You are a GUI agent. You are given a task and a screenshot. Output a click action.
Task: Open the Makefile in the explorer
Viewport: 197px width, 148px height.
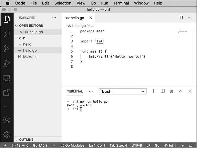[30, 56]
